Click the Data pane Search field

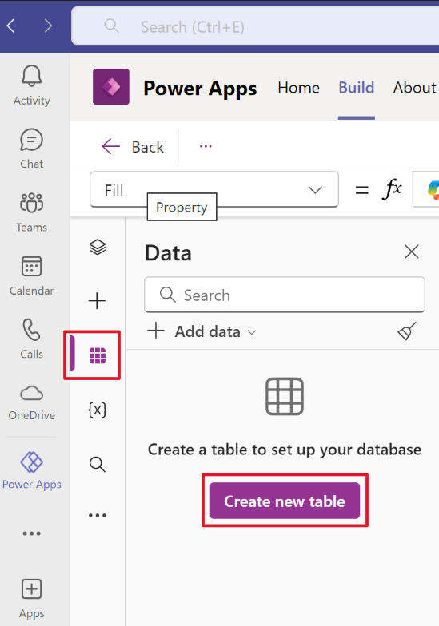(x=285, y=295)
